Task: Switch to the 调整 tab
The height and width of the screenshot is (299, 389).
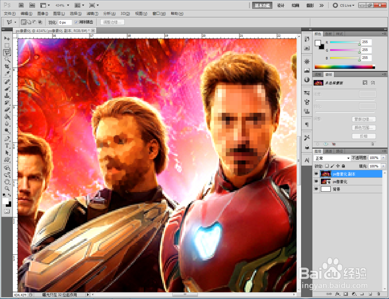Action: [x=318, y=75]
